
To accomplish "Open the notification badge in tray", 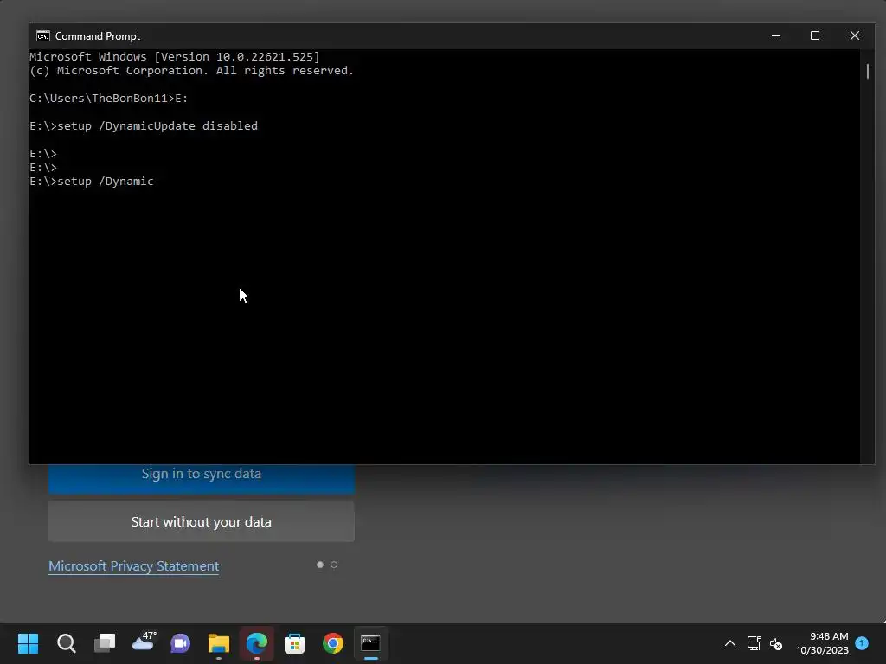I will [x=862, y=642].
